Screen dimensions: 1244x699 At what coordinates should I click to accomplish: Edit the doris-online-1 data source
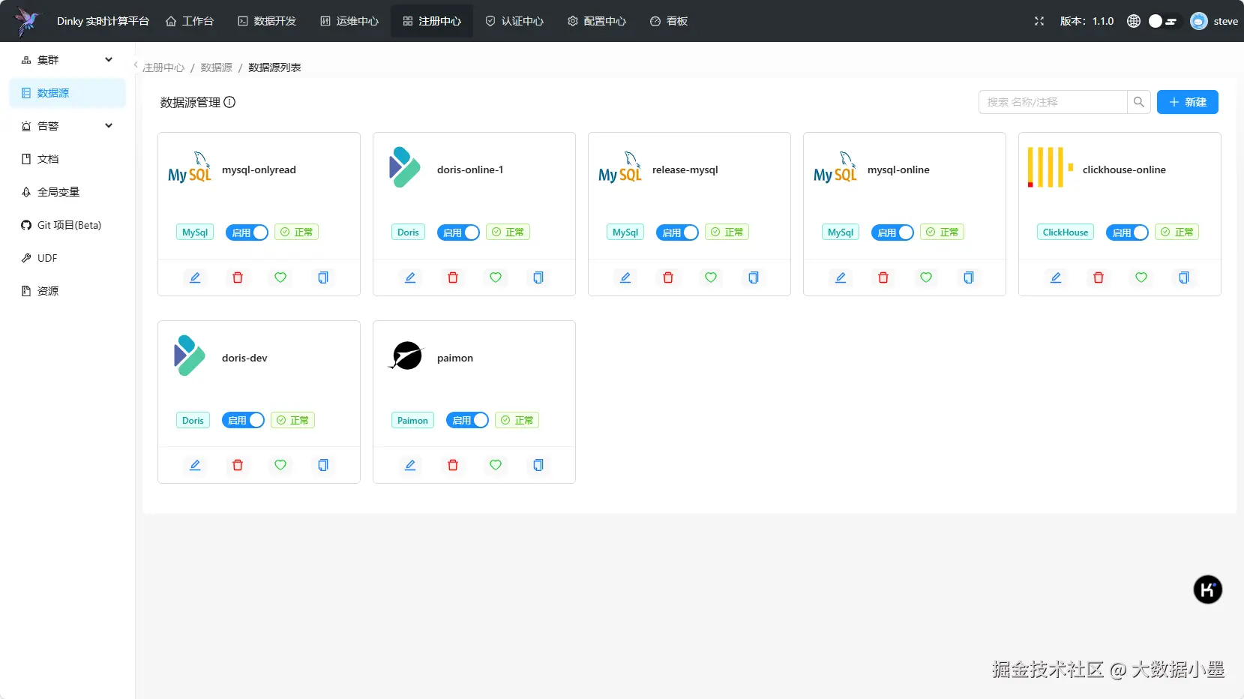(x=410, y=277)
